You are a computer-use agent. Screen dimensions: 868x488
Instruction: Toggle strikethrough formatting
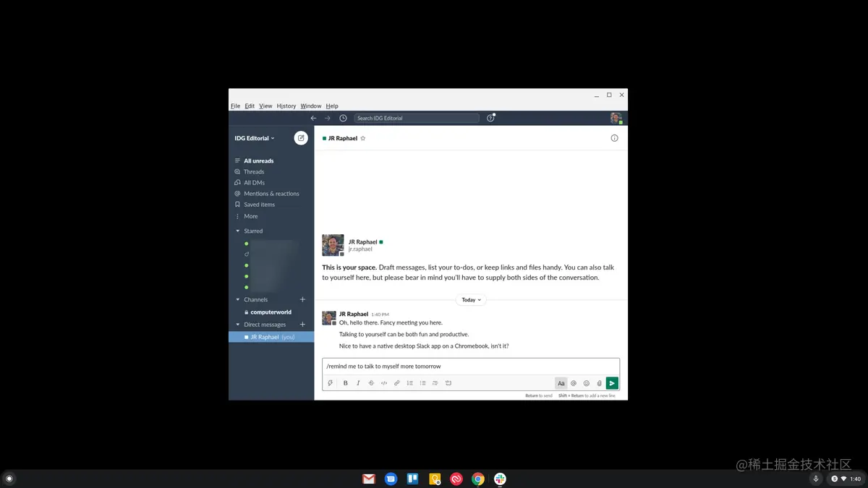click(371, 383)
